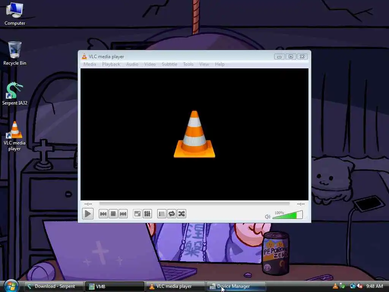Toggle VLC fullscreen video mode
Screen dimensions: 389x292
(138, 214)
